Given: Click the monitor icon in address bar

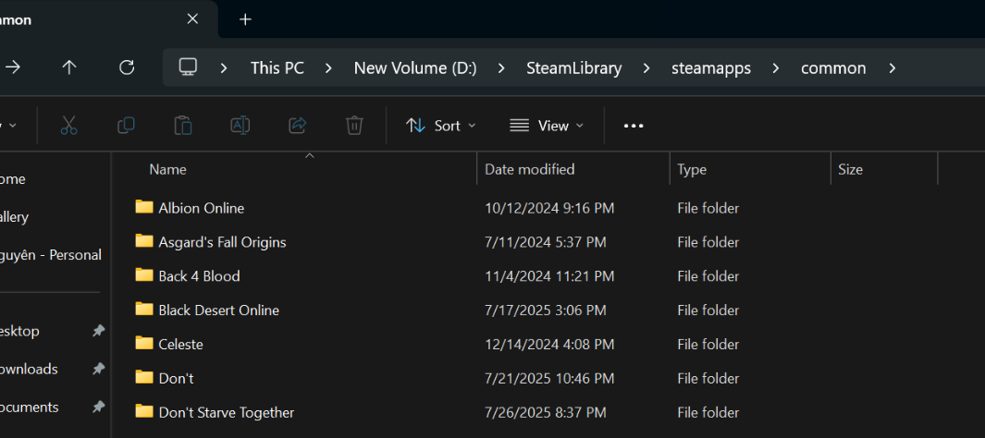Looking at the screenshot, I should click(x=188, y=67).
